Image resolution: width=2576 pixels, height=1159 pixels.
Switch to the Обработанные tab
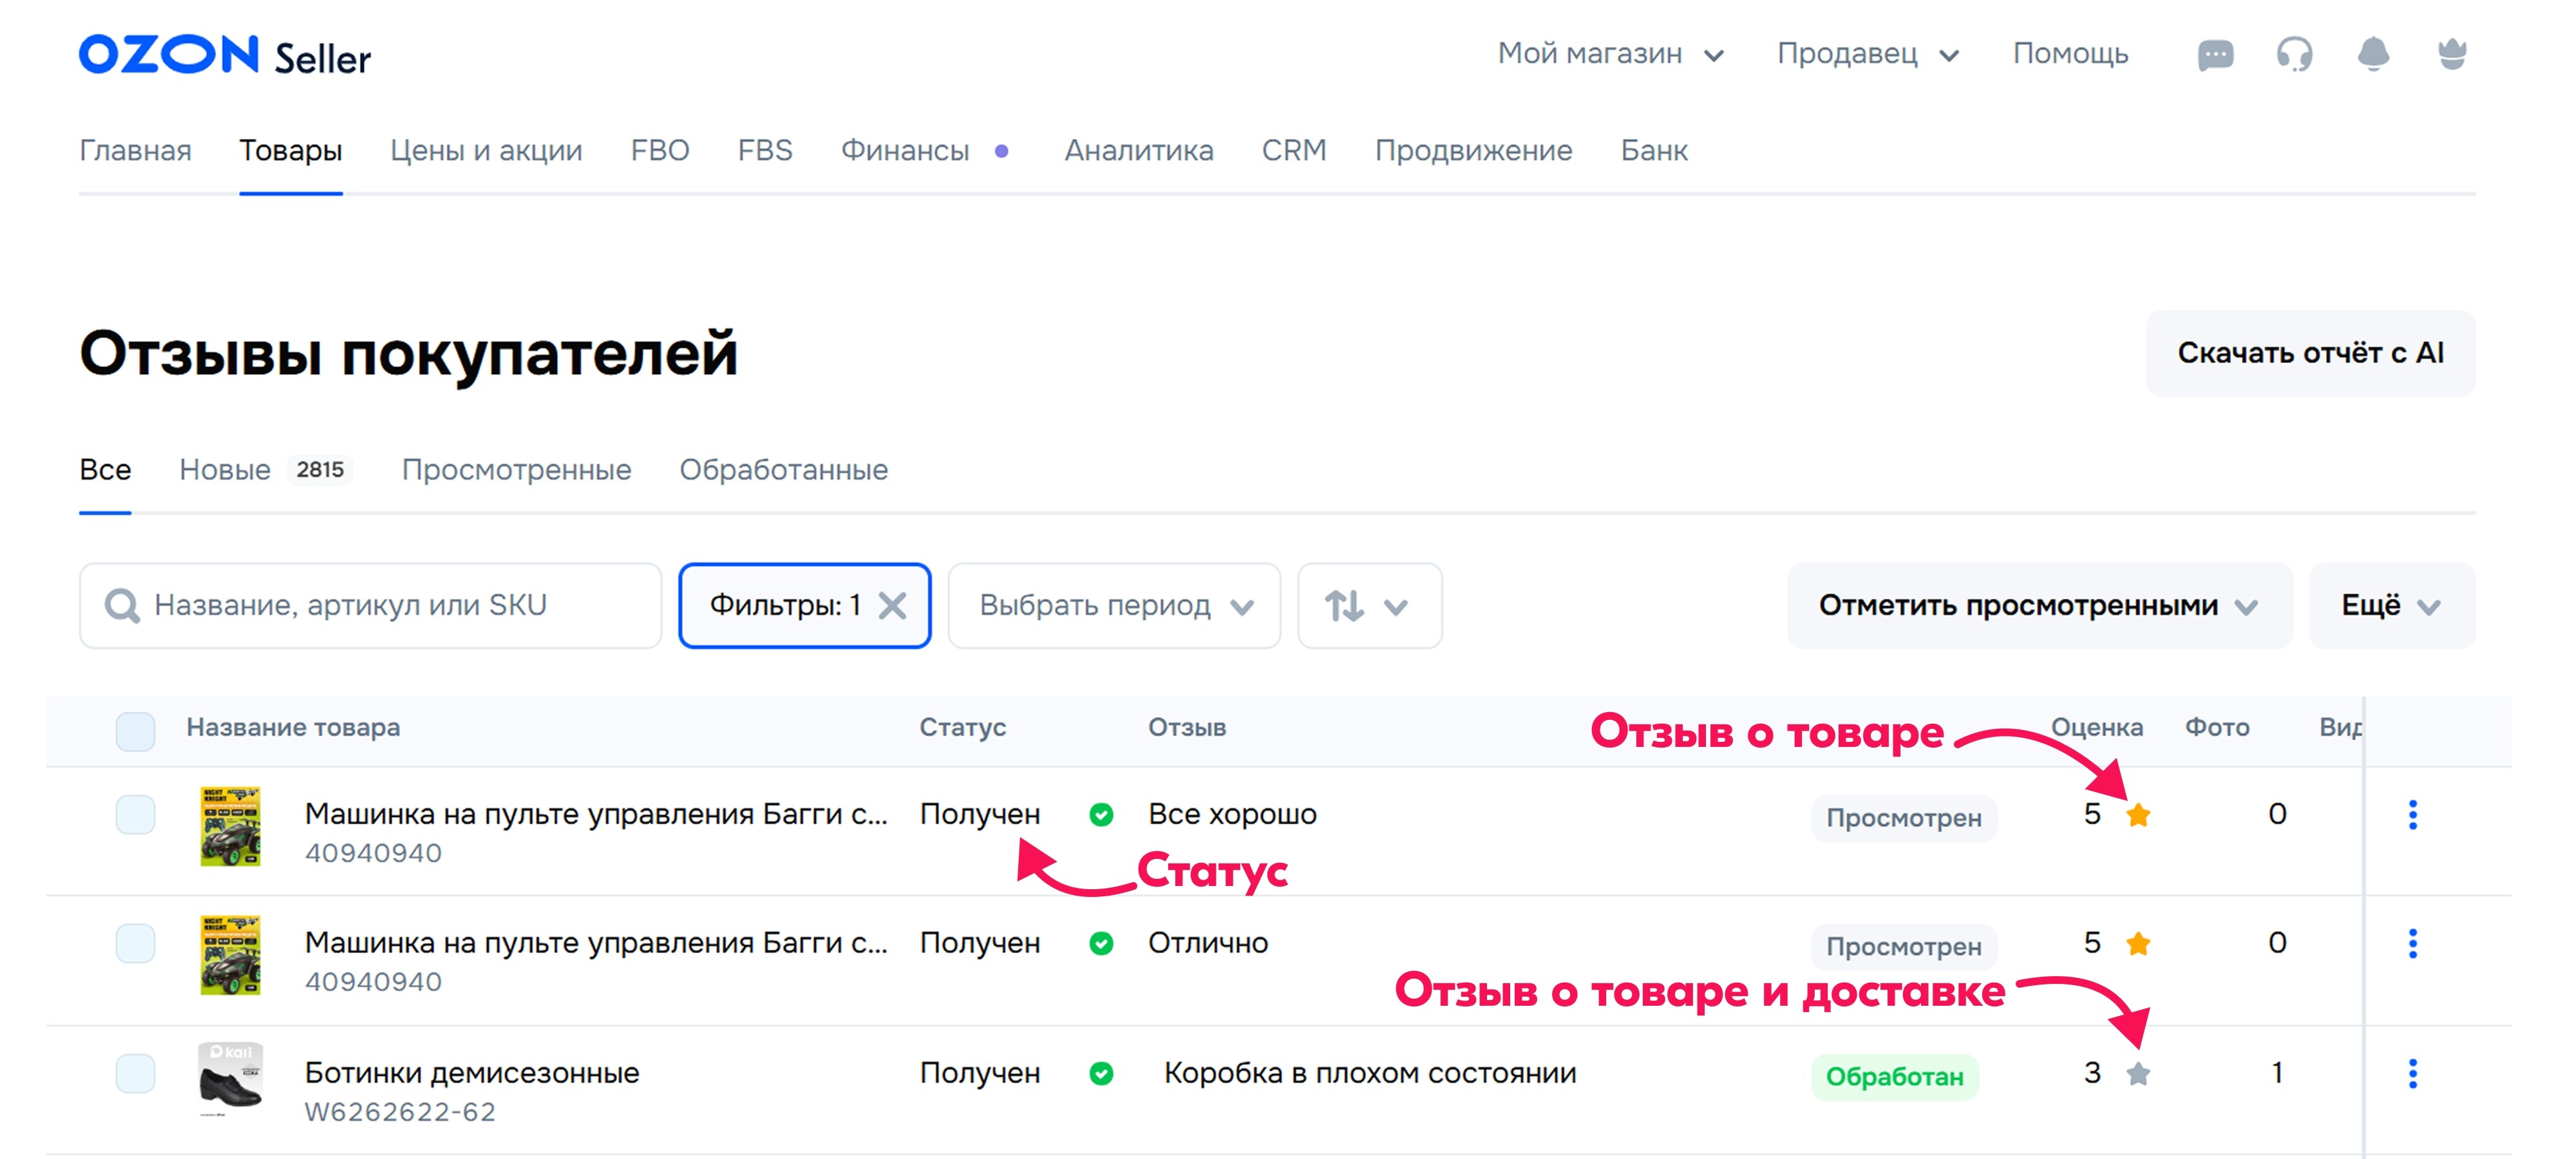click(x=783, y=469)
